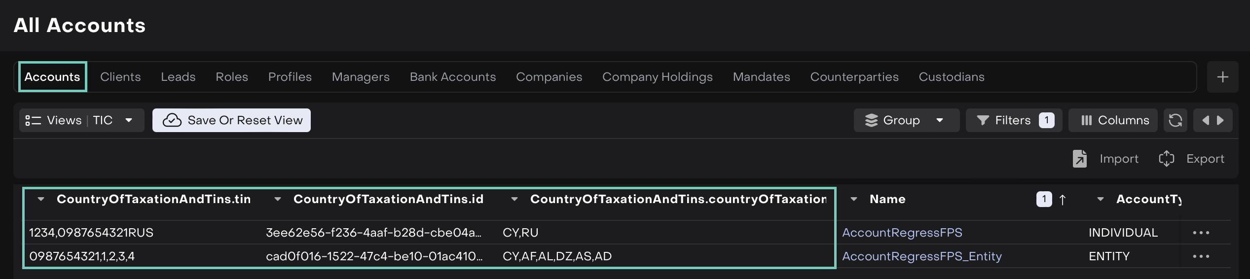Viewport: 1250px width, 279px height.
Task: Click the Import file icon
Action: coord(1080,159)
